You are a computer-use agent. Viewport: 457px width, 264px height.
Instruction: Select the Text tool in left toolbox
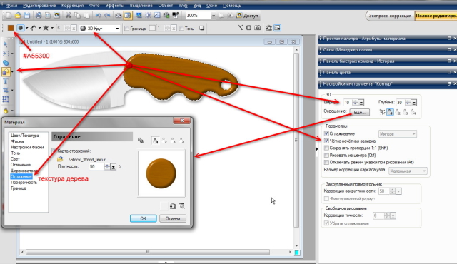point(6,81)
